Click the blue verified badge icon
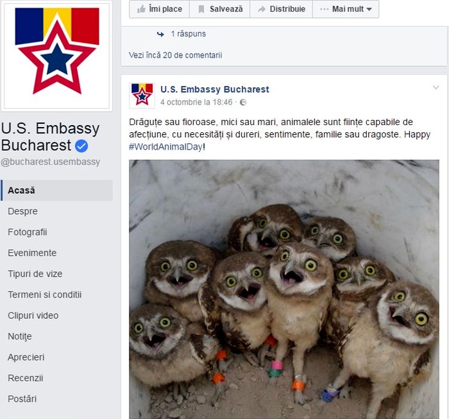Screen dimensions: 449x419 [81, 146]
